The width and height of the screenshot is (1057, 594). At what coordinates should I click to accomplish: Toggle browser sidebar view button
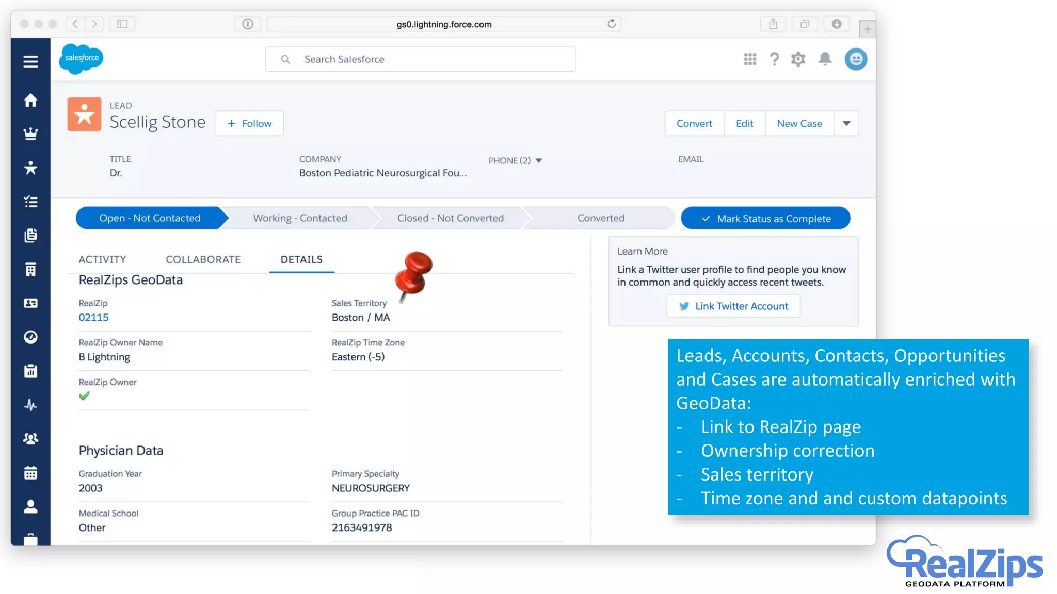(x=122, y=24)
